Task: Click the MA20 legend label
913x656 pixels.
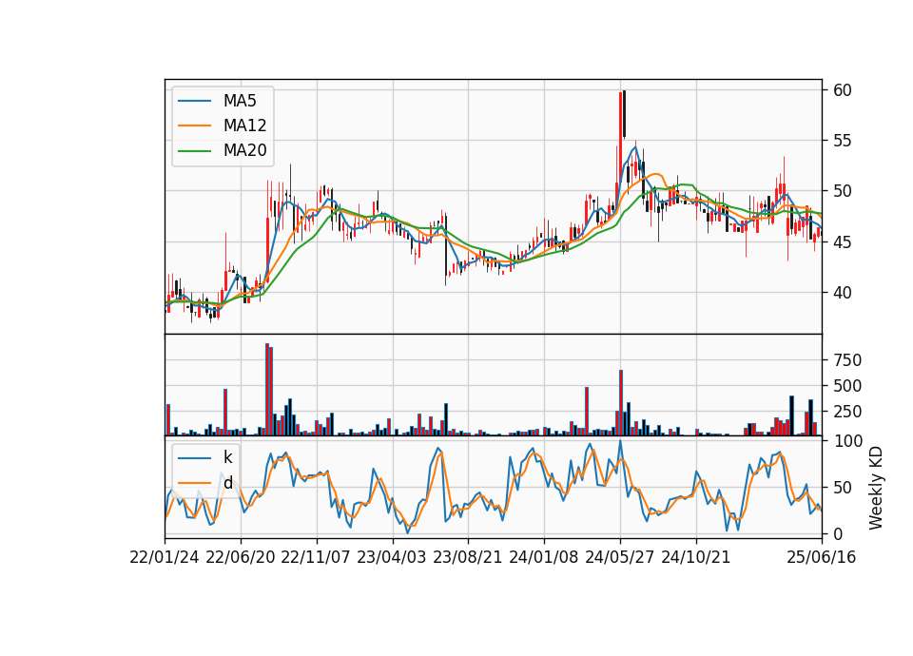Action: 244,150
